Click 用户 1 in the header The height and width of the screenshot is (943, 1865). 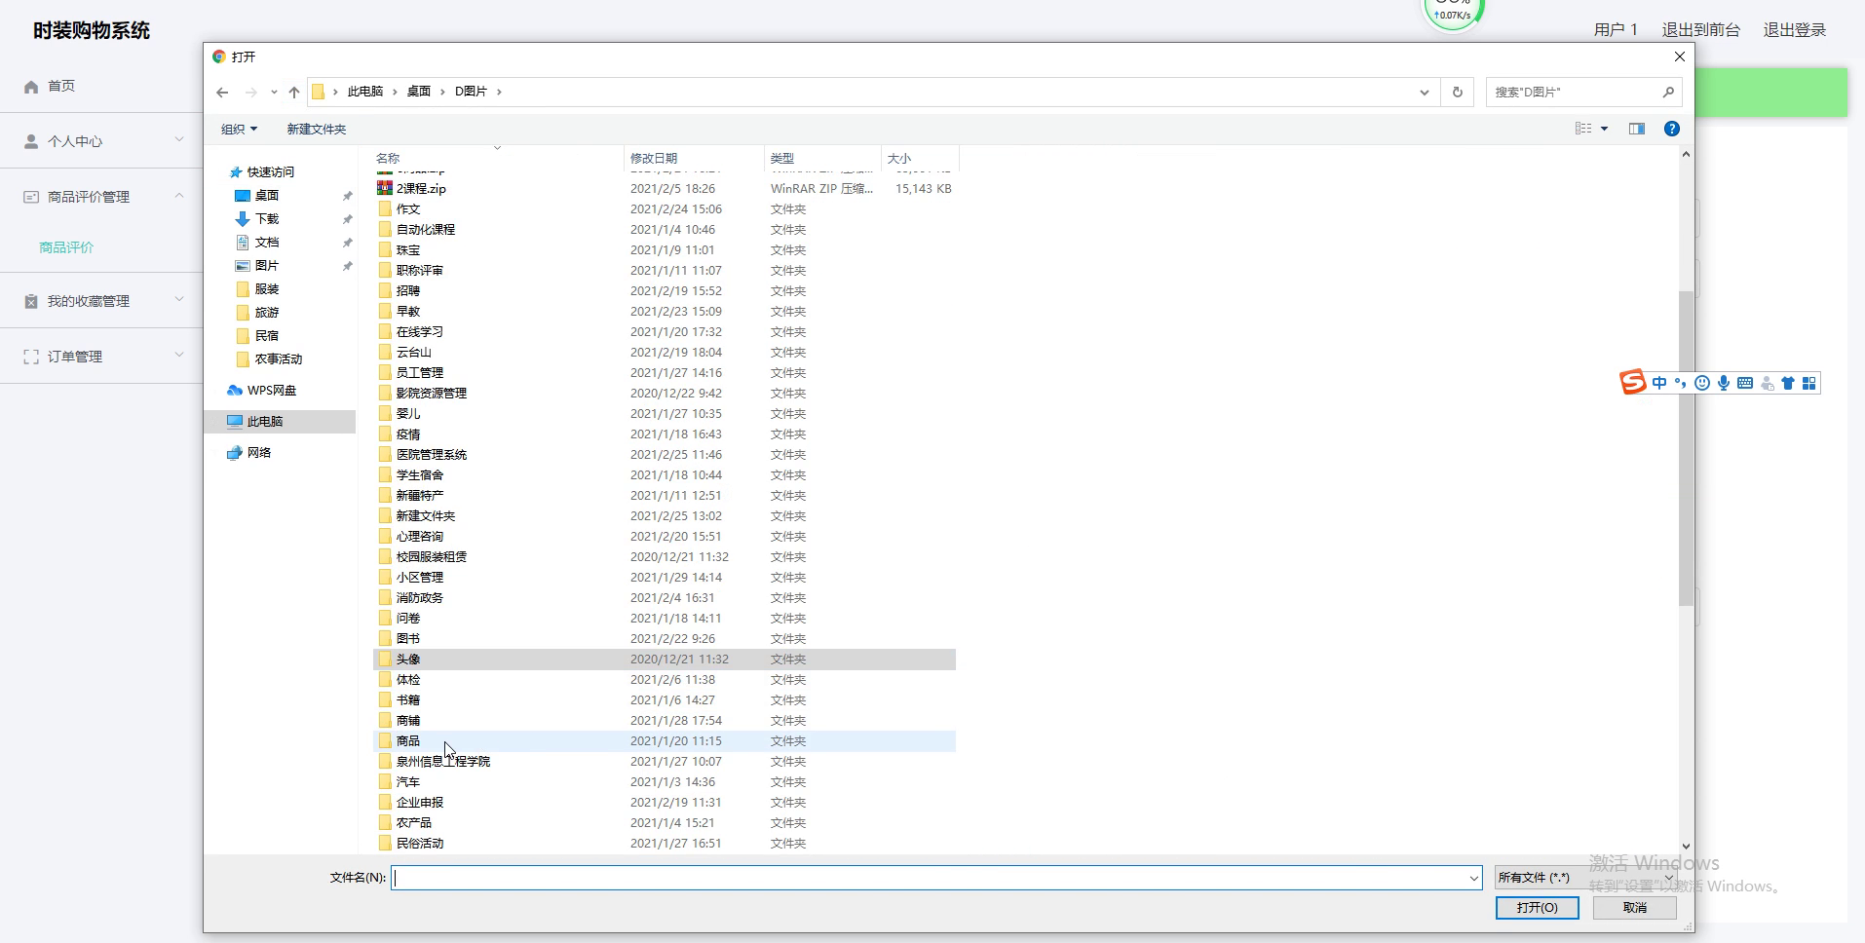pos(1616,30)
